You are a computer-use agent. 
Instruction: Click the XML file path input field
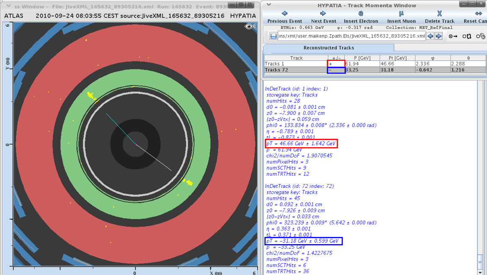pyautogui.click(x=352, y=36)
